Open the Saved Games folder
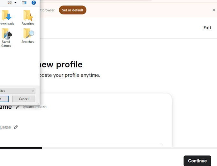This screenshot has width=217, height=166. [6, 38]
